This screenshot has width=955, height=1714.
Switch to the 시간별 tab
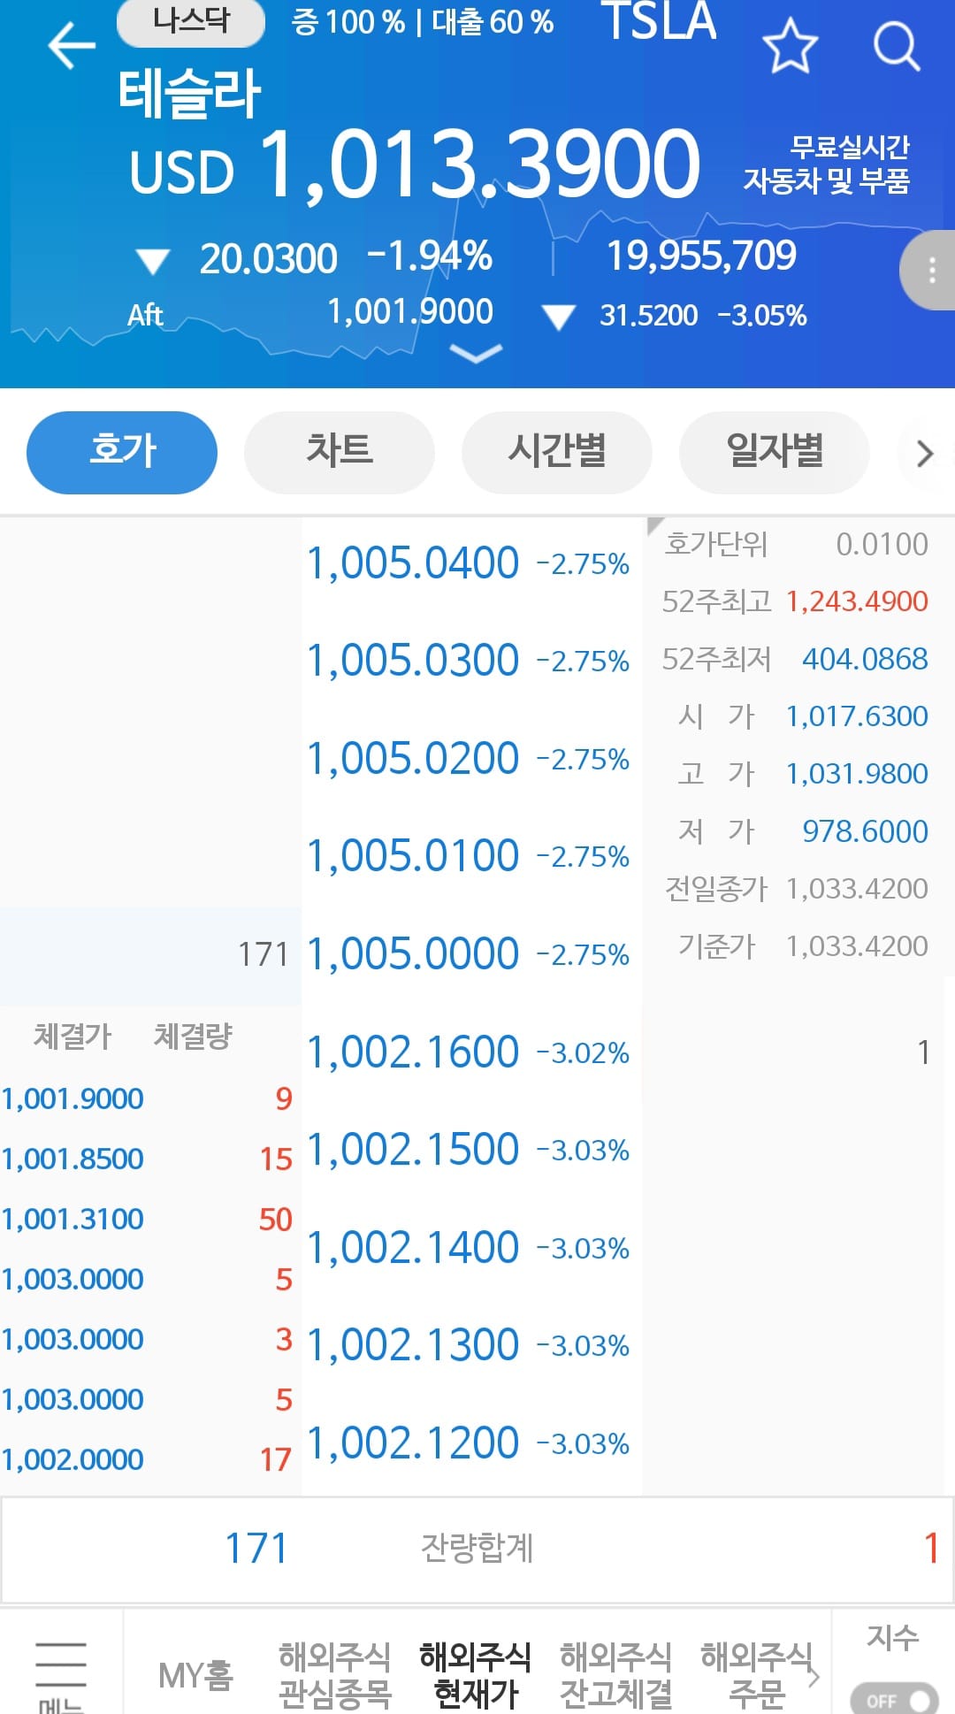(557, 452)
